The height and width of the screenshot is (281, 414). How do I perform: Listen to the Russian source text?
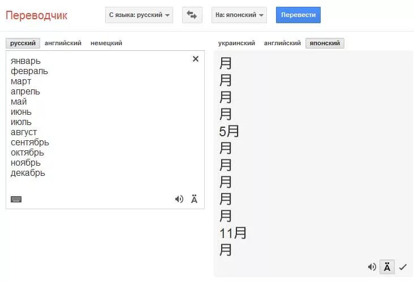[179, 199]
